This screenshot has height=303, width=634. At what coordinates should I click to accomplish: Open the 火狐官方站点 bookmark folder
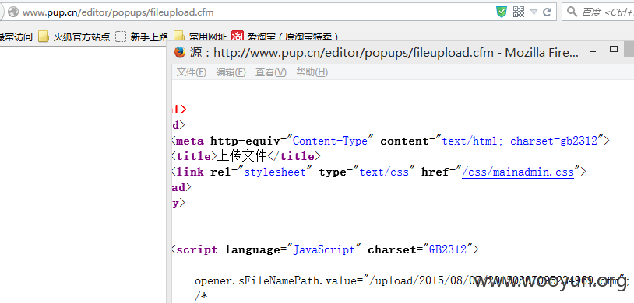tap(74, 37)
